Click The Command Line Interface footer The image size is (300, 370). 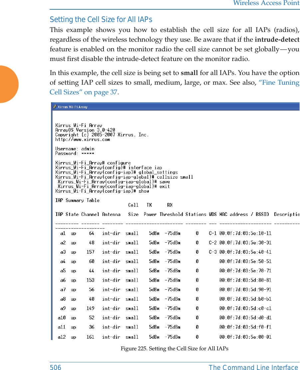tap(253, 367)
